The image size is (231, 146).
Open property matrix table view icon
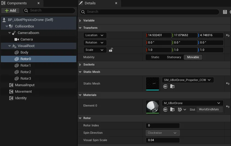(x=225, y=12)
